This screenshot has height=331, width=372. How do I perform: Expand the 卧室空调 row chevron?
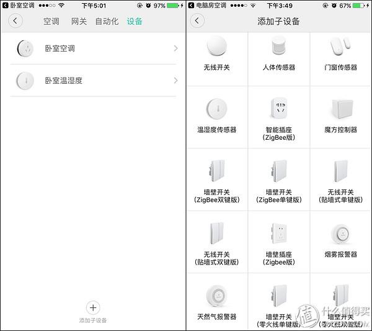175,48
